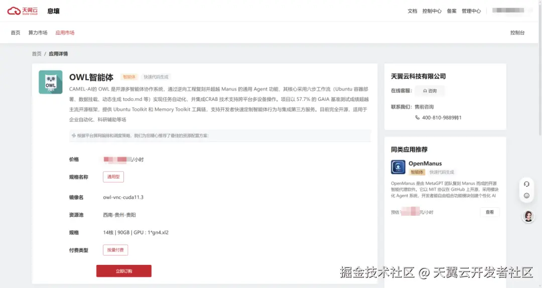Viewport: 542px width, 288px height.
Task: Click the 快速代码生成 tag under OpenManus
Action: point(442,172)
